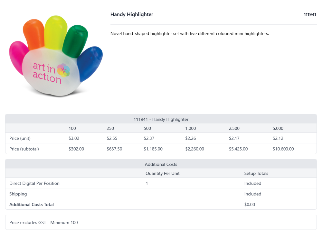The image size is (322, 235).
Task: Click the unit price $2.55
Action: tap(112, 139)
